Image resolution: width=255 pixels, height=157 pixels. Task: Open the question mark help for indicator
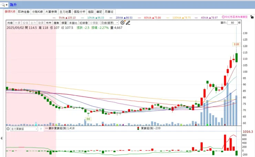pos(41,129)
